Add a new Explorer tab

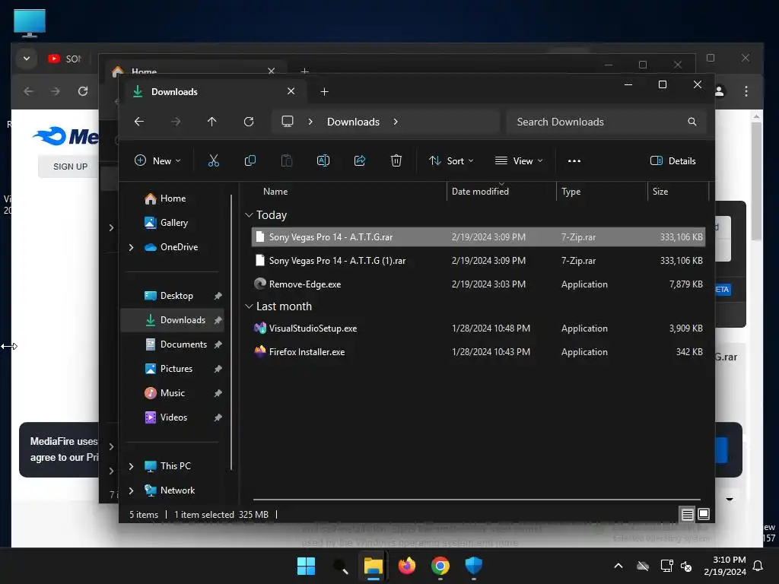pyautogui.click(x=324, y=91)
